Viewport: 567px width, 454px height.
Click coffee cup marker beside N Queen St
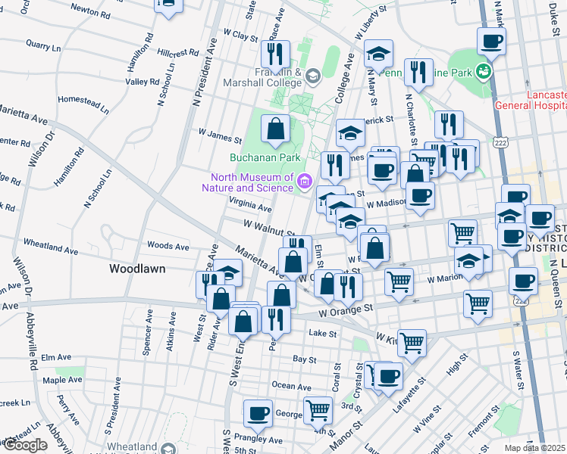522,281
